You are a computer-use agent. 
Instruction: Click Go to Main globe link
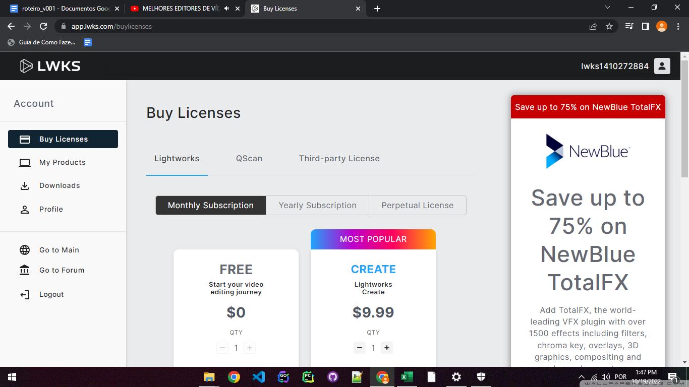click(x=59, y=250)
